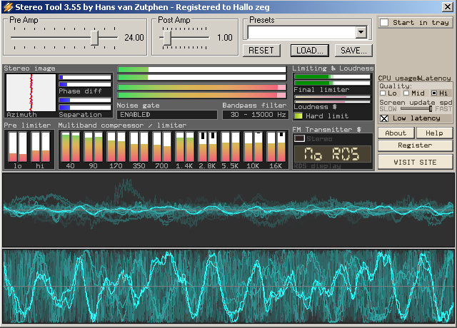Toggle the Hard limit option

tap(298, 116)
